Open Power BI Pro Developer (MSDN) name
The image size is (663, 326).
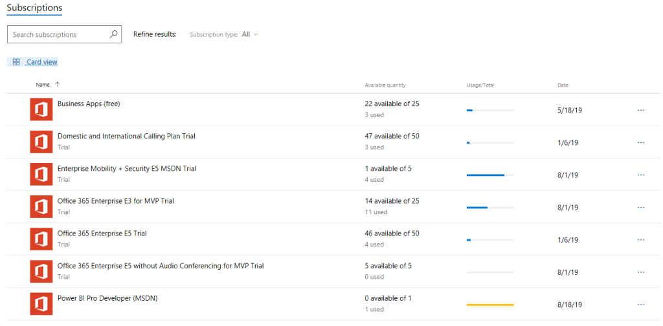(107, 298)
